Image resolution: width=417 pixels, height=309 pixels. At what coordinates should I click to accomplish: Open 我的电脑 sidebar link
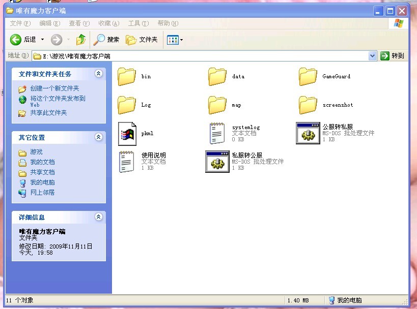tap(42, 182)
